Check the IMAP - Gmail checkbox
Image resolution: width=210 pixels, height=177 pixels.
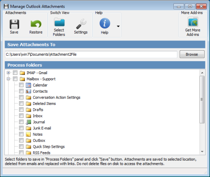(15, 73)
